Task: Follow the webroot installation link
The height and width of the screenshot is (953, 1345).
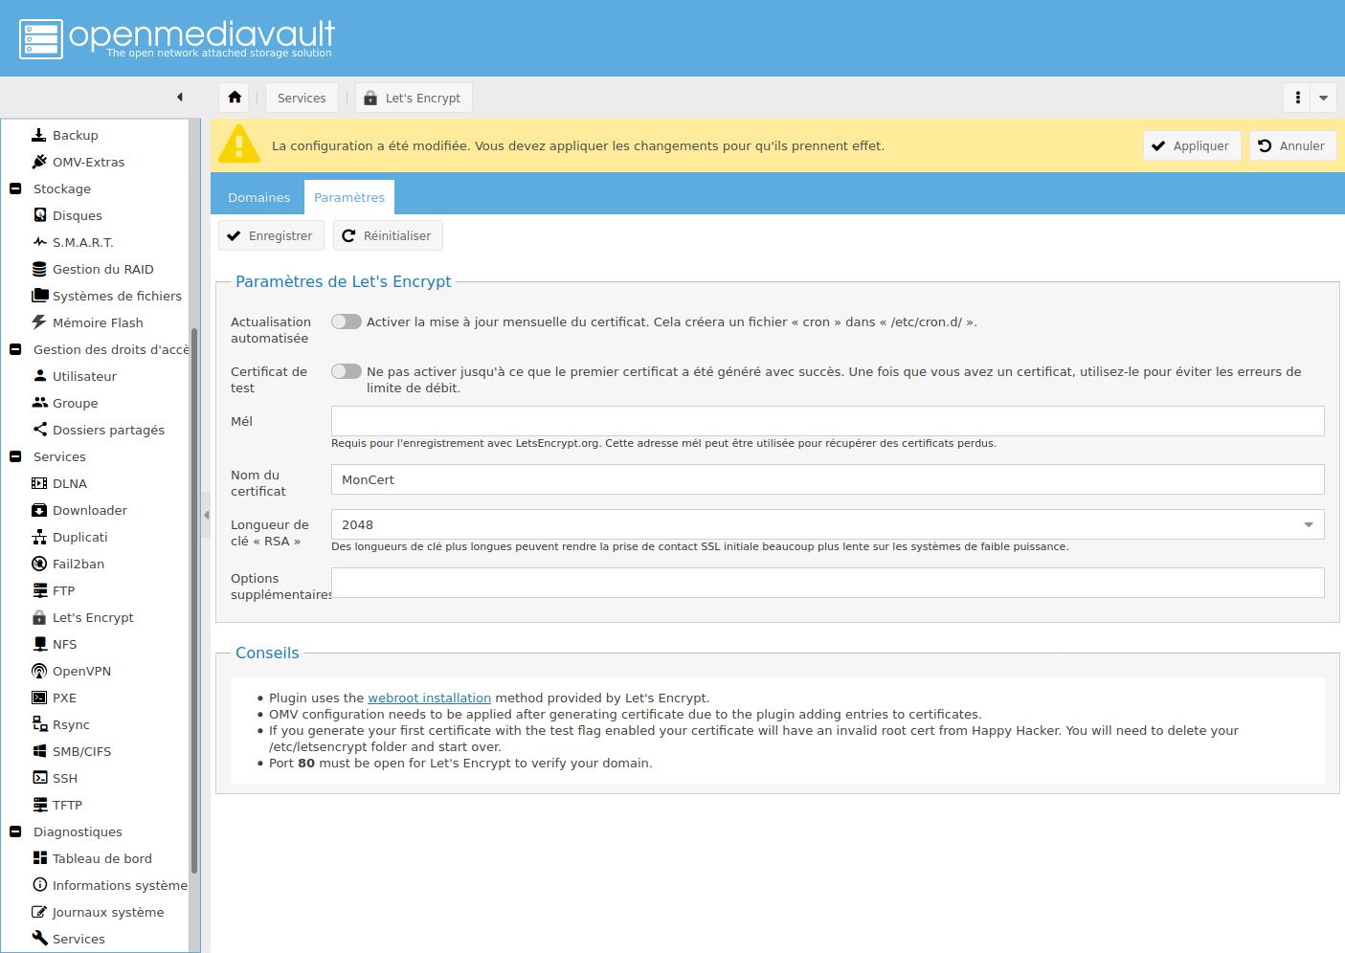Action: (429, 698)
